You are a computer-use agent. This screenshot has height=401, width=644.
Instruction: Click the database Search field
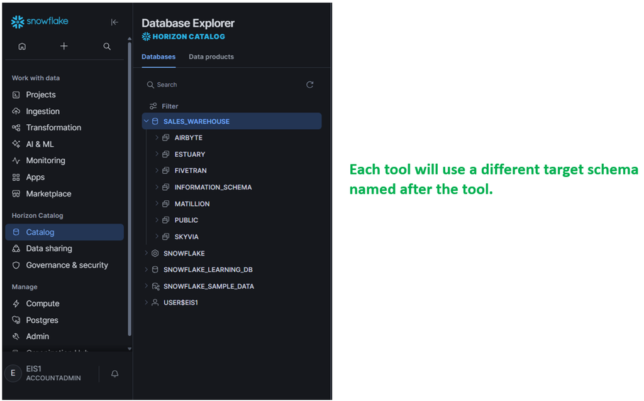[224, 85]
